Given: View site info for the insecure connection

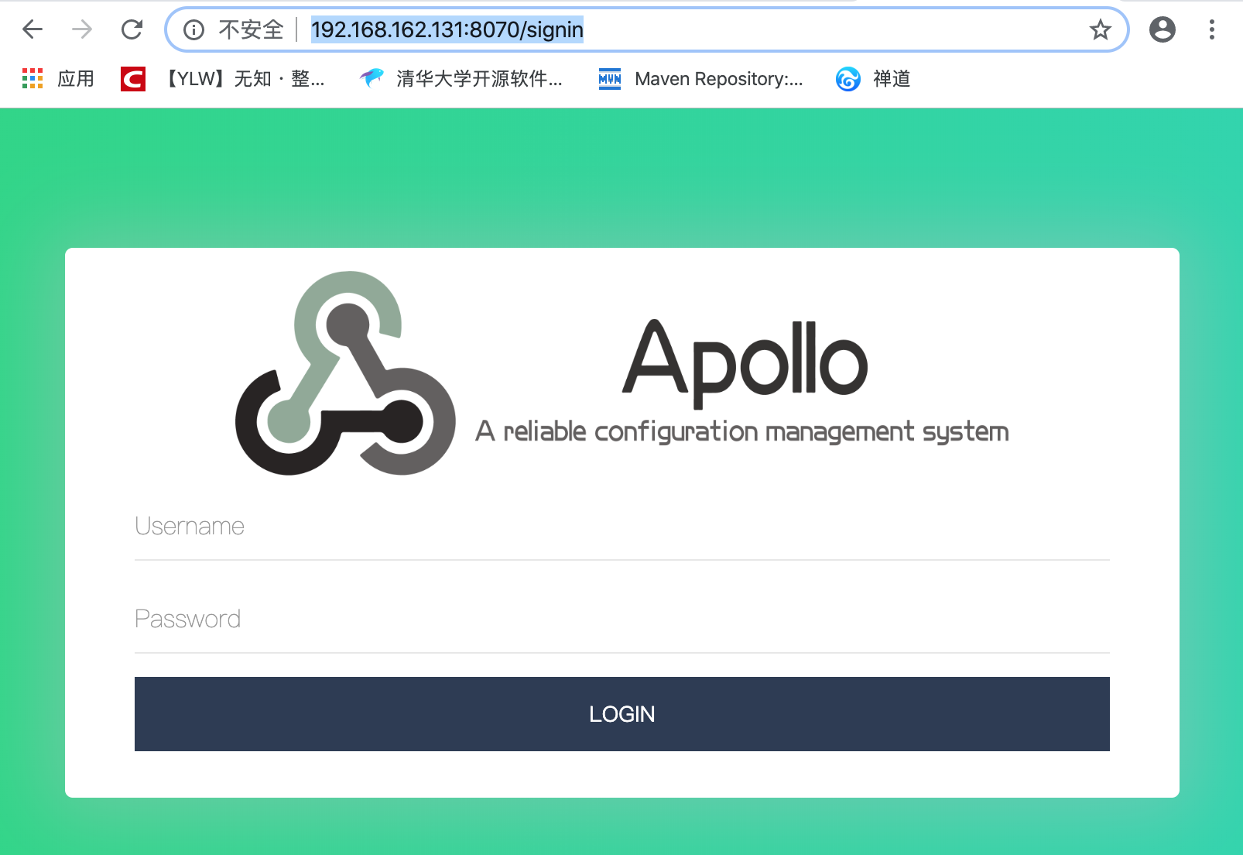Looking at the screenshot, I should click(193, 29).
